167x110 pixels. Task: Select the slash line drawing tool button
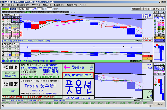point(145,9)
